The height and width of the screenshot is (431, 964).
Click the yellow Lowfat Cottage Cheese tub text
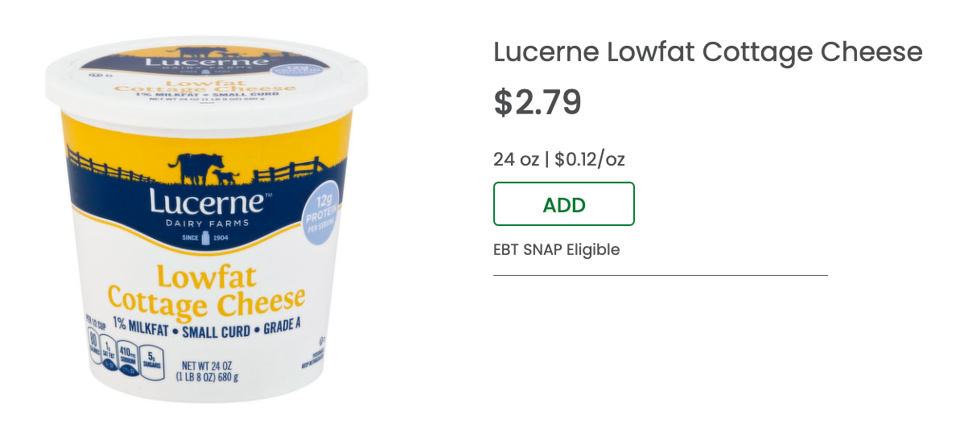207,290
